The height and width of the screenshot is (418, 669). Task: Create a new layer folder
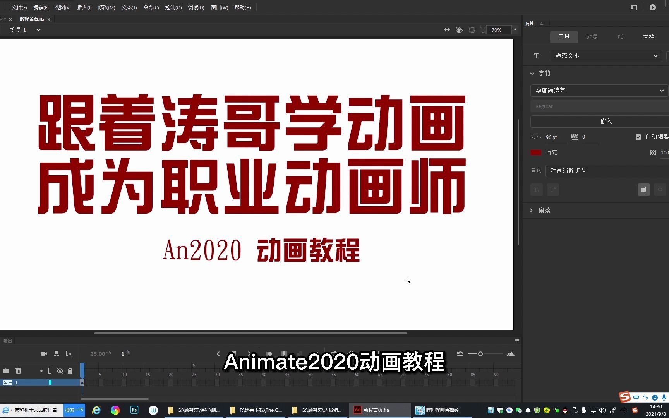pyautogui.click(x=6, y=371)
